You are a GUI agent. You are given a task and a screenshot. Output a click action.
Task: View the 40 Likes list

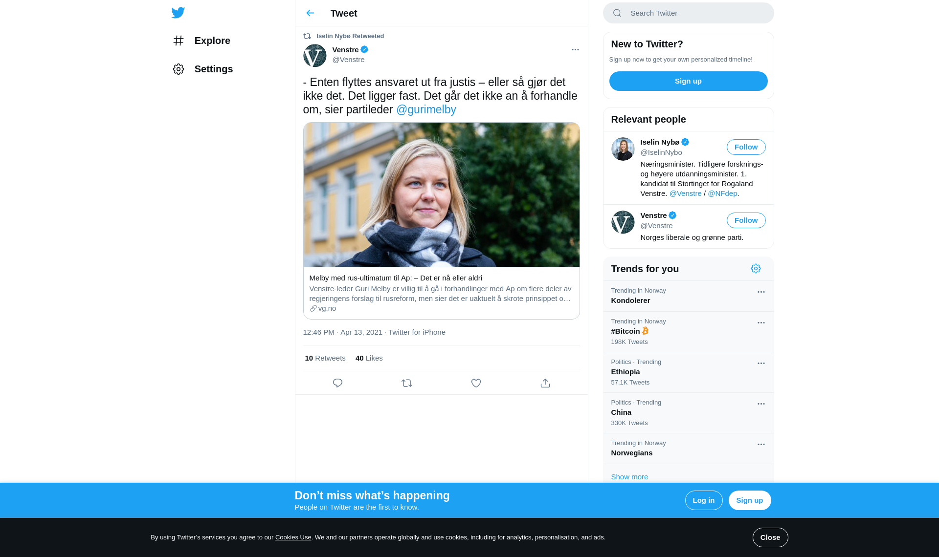click(x=369, y=358)
